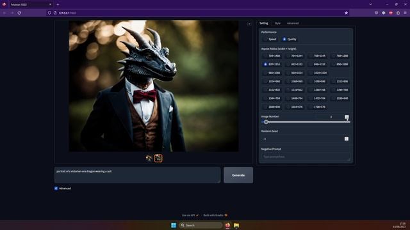410x230 pixels.
Task: Switch to the Style tab
Action: click(x=277, y=23)
